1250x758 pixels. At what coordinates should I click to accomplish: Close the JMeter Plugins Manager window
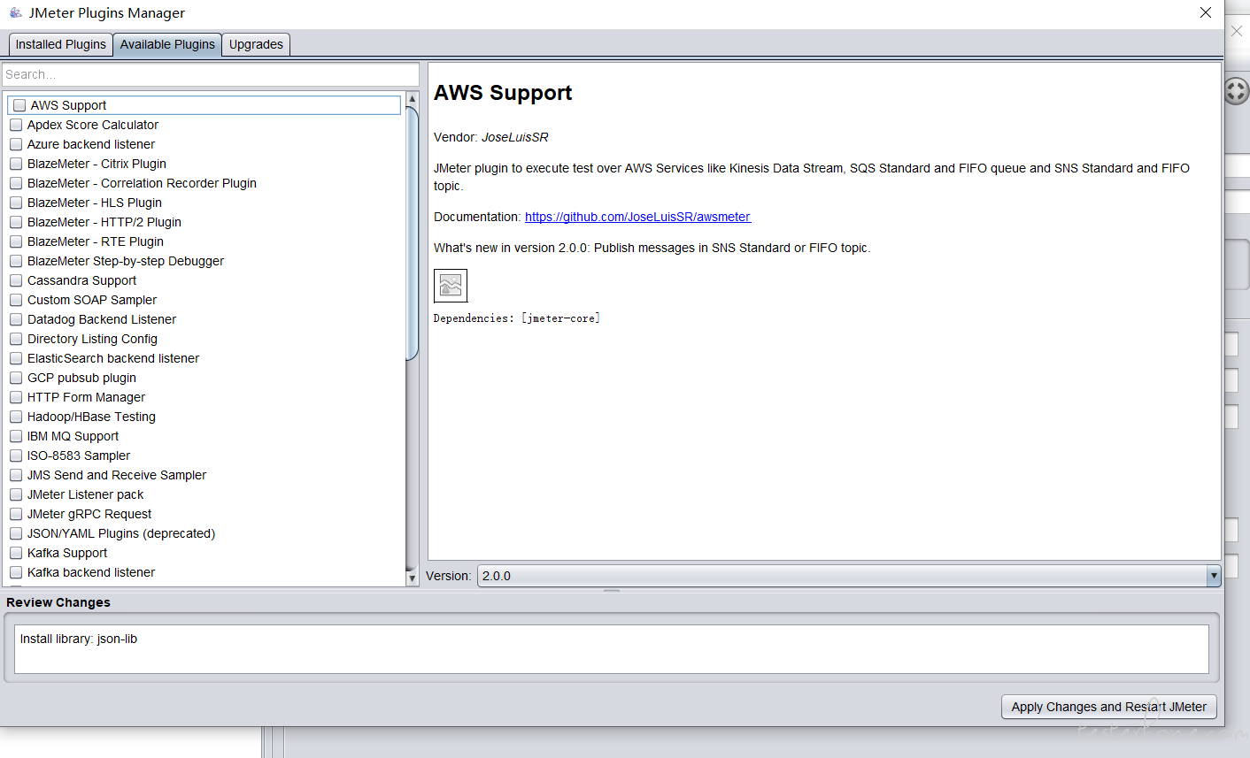[1206, 12]
